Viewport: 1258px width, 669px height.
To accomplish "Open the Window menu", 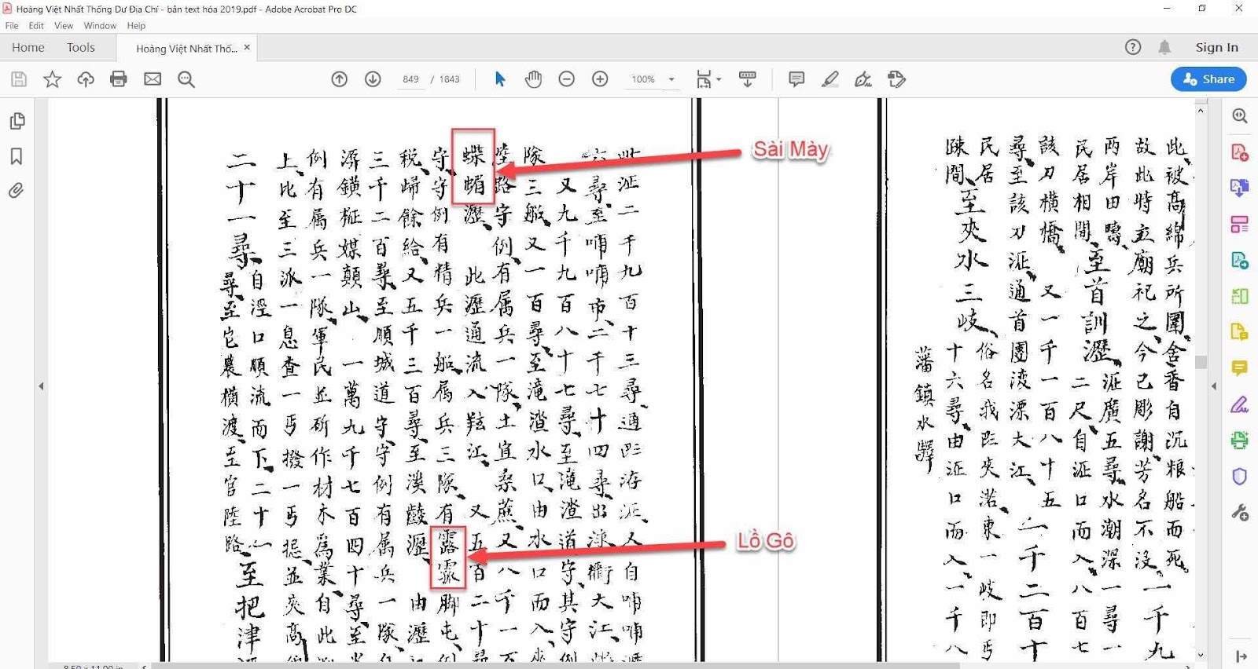I will (100, 26).
